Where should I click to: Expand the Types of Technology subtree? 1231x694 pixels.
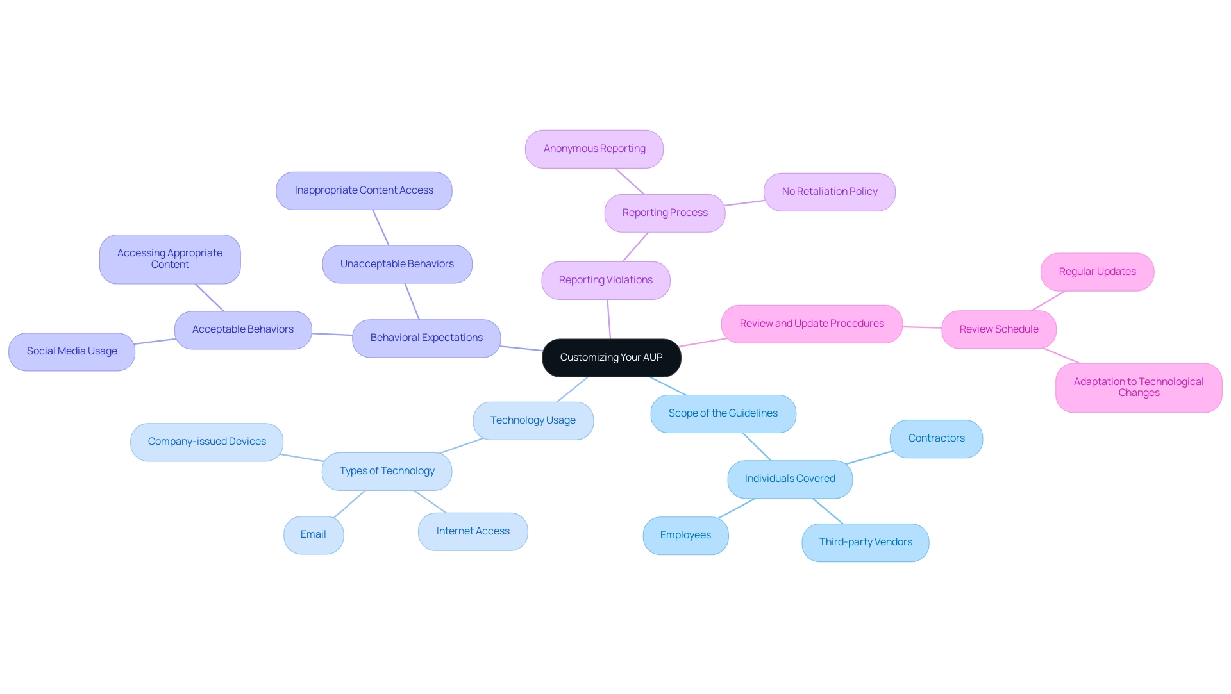coord(387,470)
